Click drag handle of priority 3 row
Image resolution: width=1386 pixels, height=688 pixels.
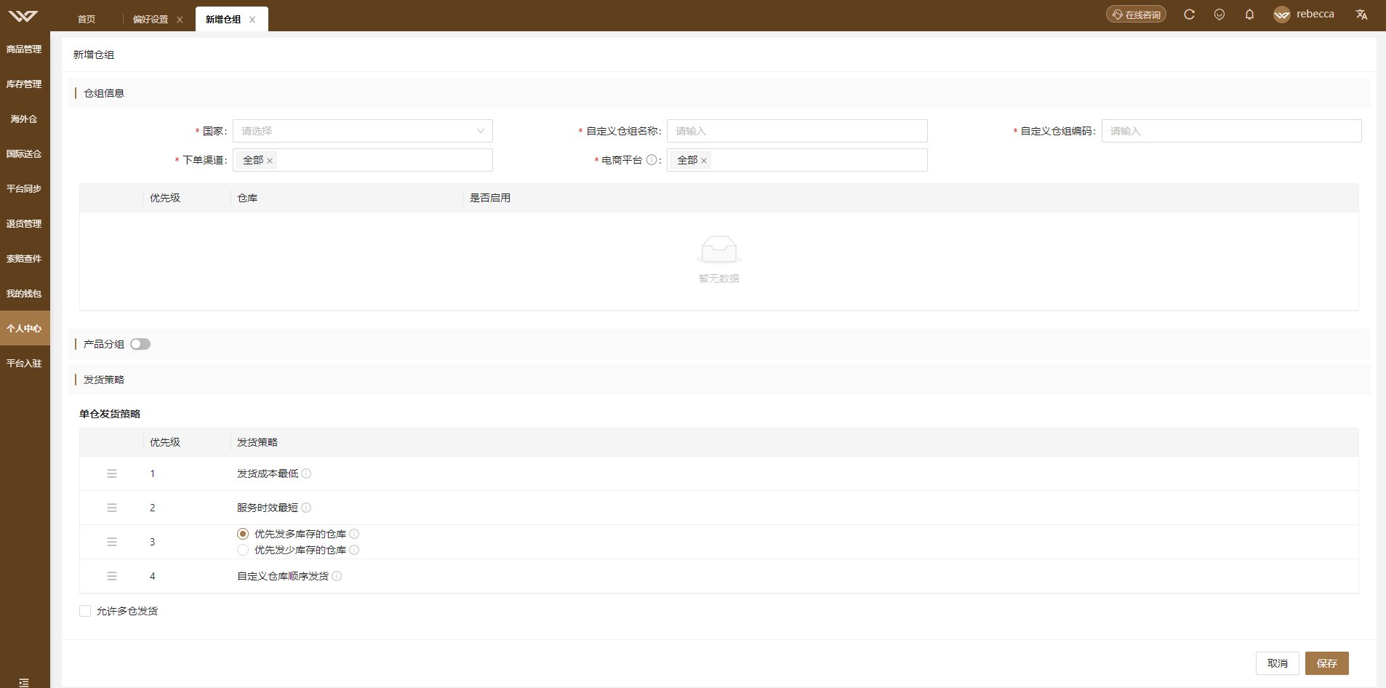pos(112,542)
